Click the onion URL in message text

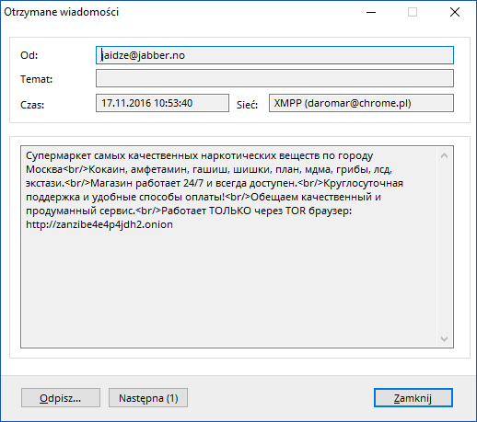point(99,224)
